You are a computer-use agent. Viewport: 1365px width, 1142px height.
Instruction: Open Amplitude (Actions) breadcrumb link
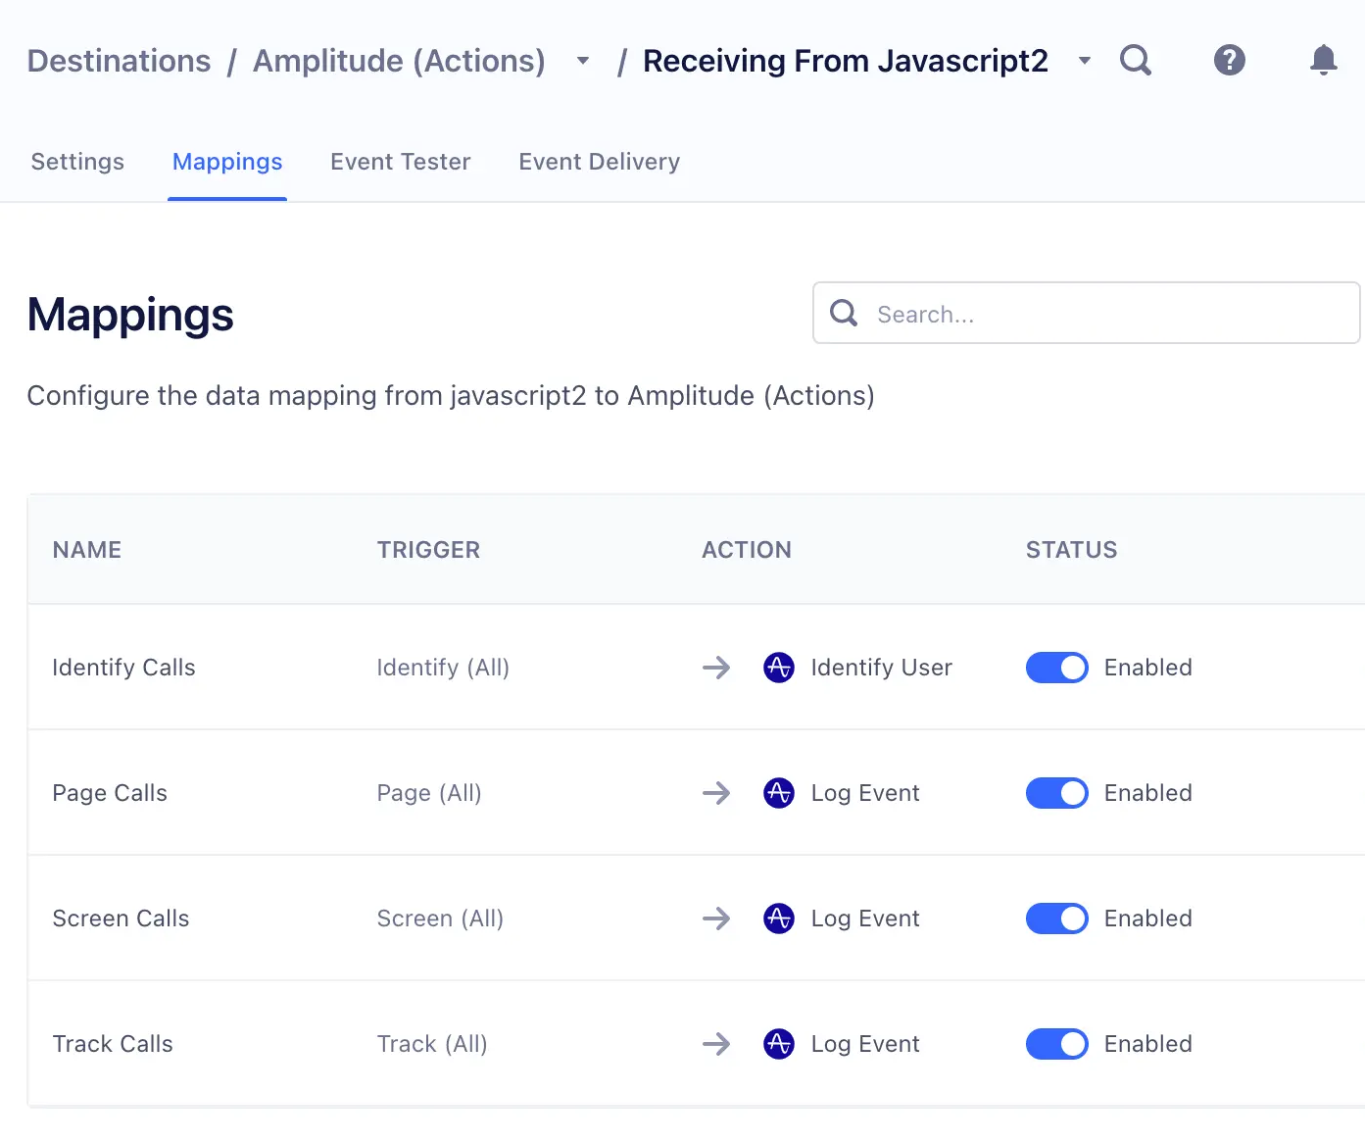[x=399, y=61]
